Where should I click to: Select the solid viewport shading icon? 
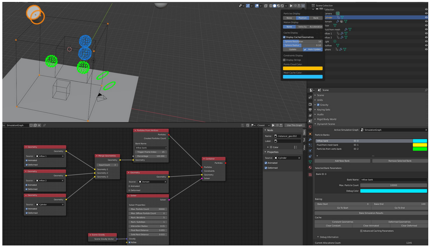pos(274,6)
